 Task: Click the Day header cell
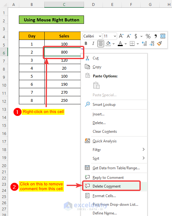(x=32, y=36)
